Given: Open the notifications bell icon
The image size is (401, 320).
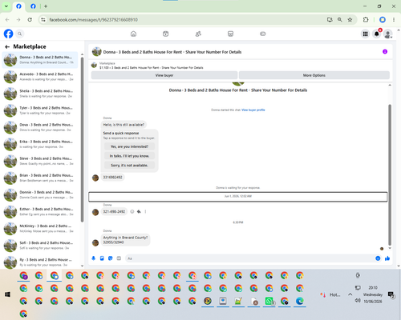Looking at the screenshot, I should pos(377,34).
